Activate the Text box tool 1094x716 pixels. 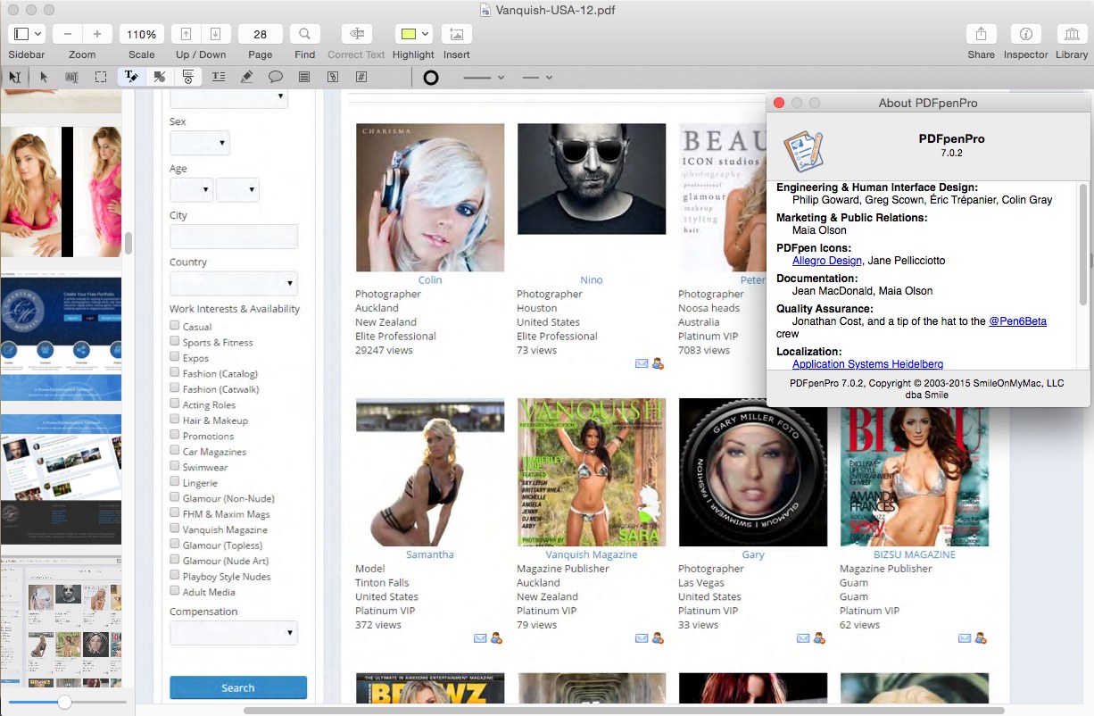(x=219, y=77)
